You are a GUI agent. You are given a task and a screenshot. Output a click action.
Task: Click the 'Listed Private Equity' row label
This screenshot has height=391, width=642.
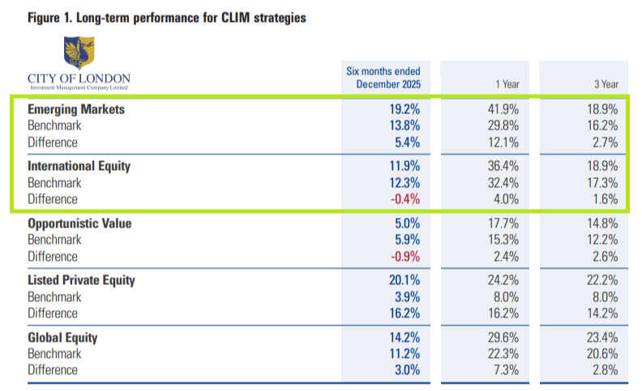81,281
